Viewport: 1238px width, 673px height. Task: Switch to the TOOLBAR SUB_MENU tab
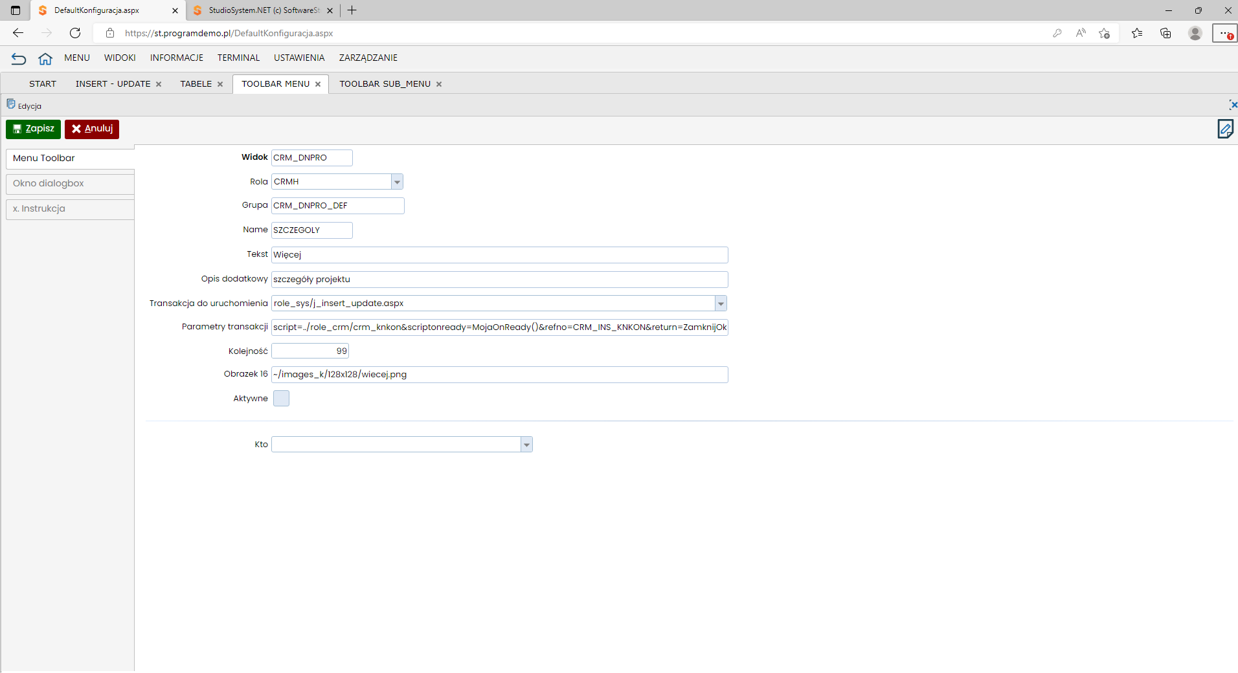point(385,84)
